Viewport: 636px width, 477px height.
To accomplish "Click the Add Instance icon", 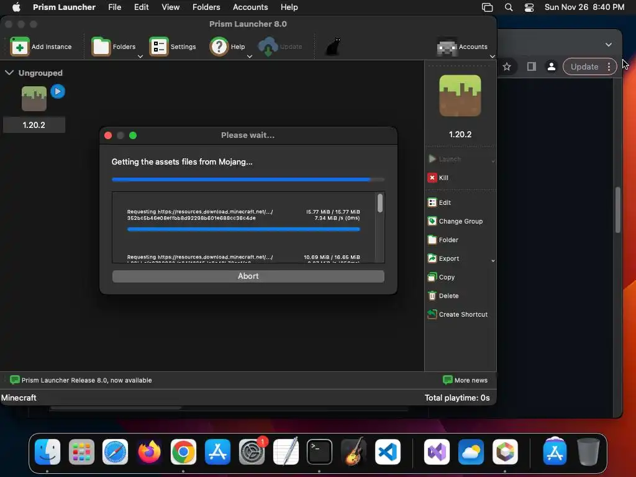I will pyautogui.click(x=19, y=47).
